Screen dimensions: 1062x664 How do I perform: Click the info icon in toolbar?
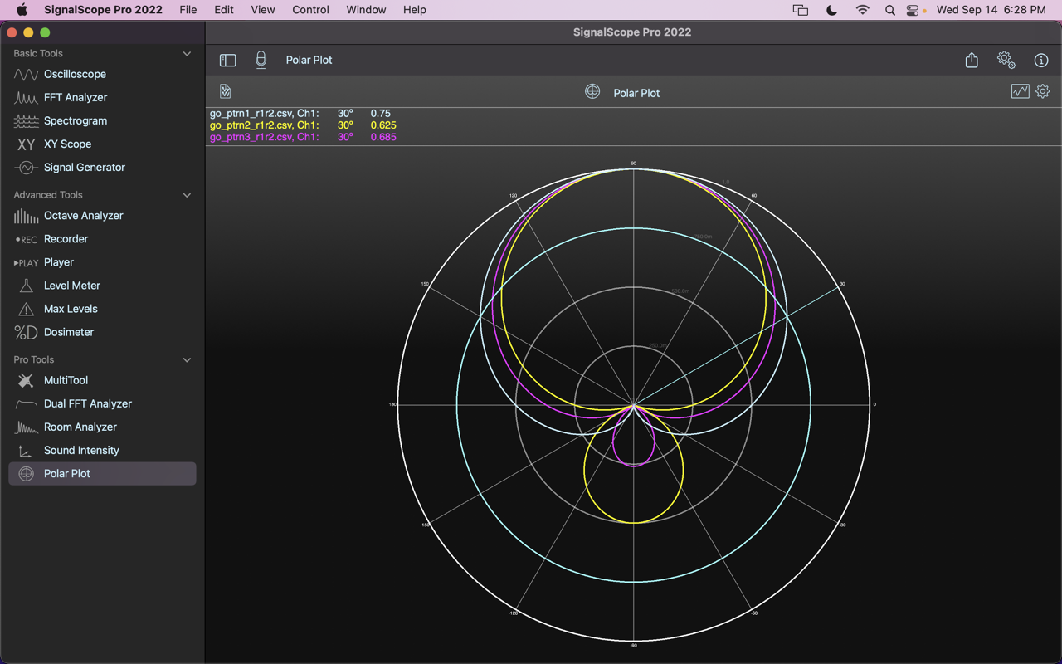[x=1041, y=60]
